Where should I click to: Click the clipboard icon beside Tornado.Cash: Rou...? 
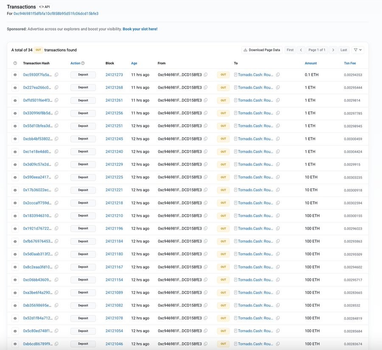pos(278,75)
